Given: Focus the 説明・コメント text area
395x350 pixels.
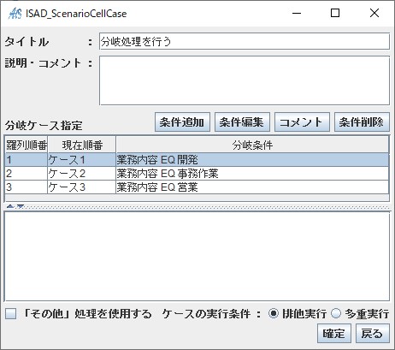Looking at the screenshot, I should [245, 80].
